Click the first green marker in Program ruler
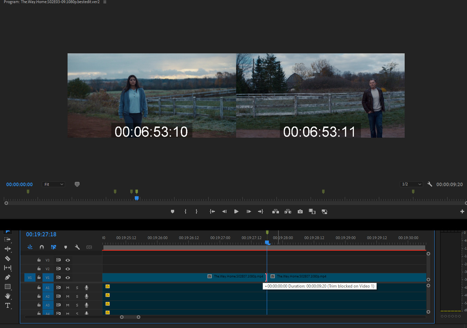Image resolution: width=467 pixels, height=328 pixels. [x=28, y=191]
